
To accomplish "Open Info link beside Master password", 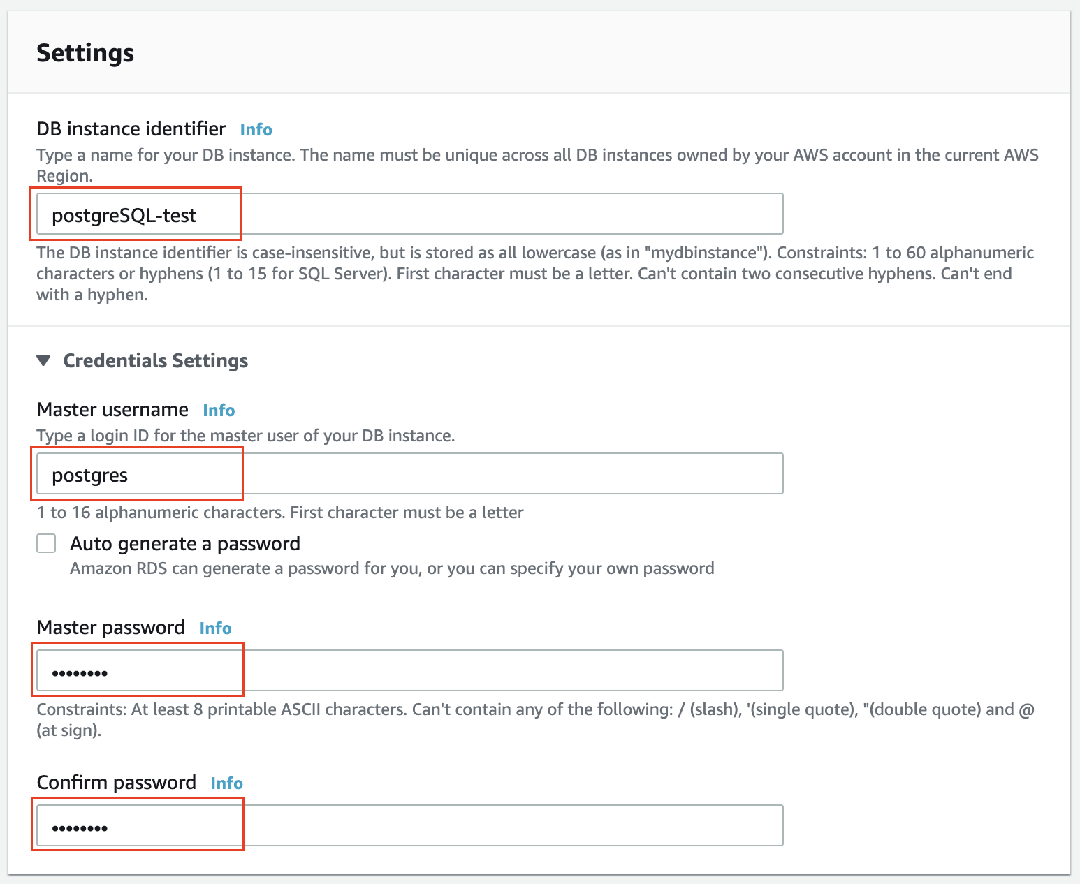I will click(215, 628).
